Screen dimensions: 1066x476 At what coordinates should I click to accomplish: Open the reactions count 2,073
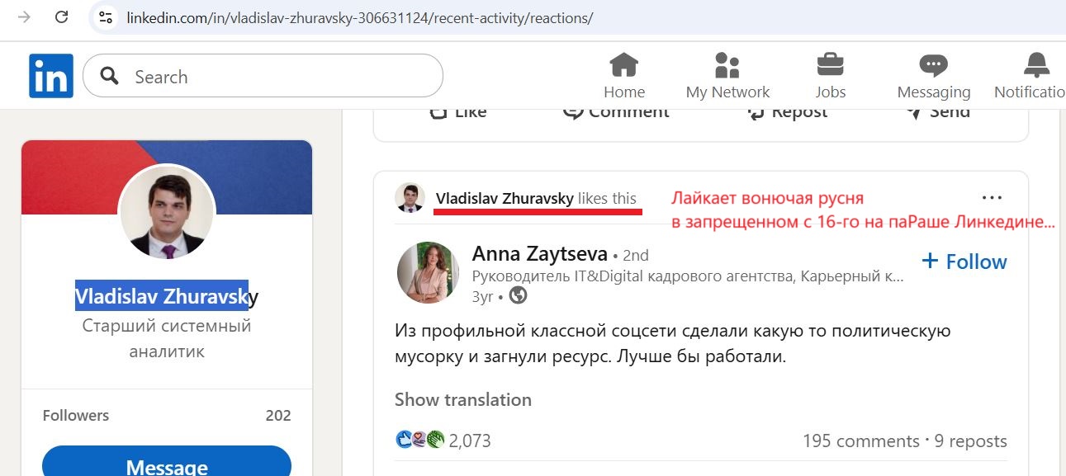470,441
